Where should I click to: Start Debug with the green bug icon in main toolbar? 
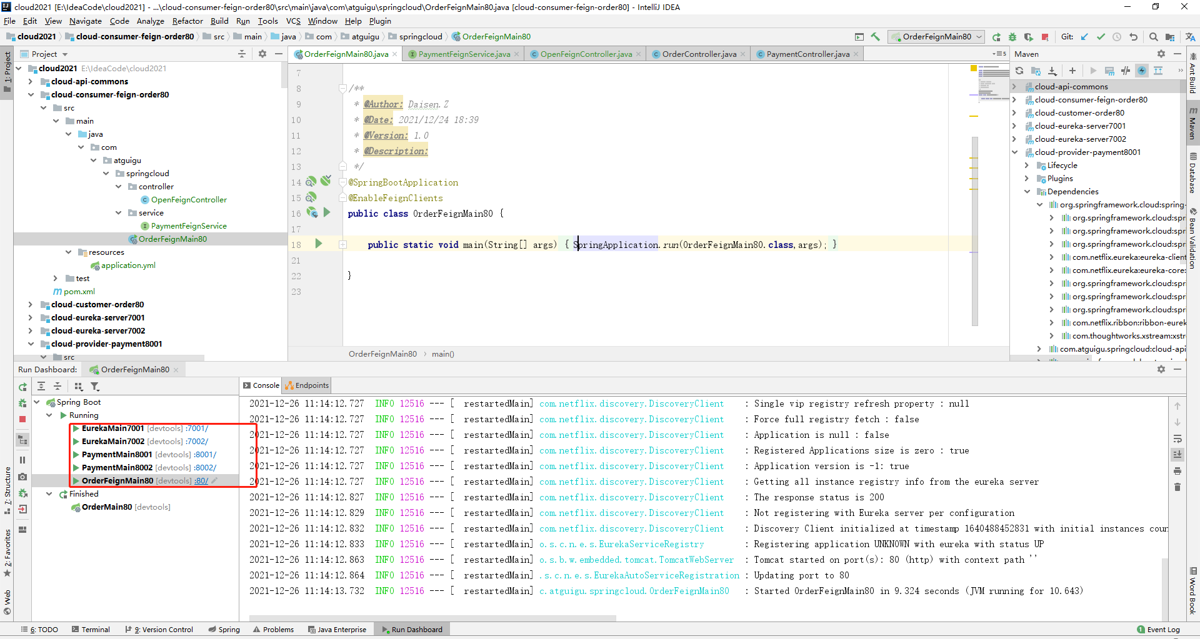(1012, 37)
